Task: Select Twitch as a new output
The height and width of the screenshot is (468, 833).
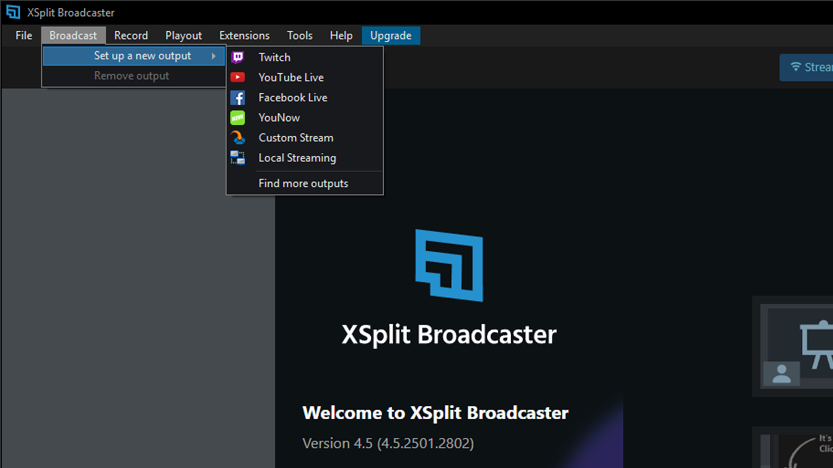Action: (x=274, y=57)
